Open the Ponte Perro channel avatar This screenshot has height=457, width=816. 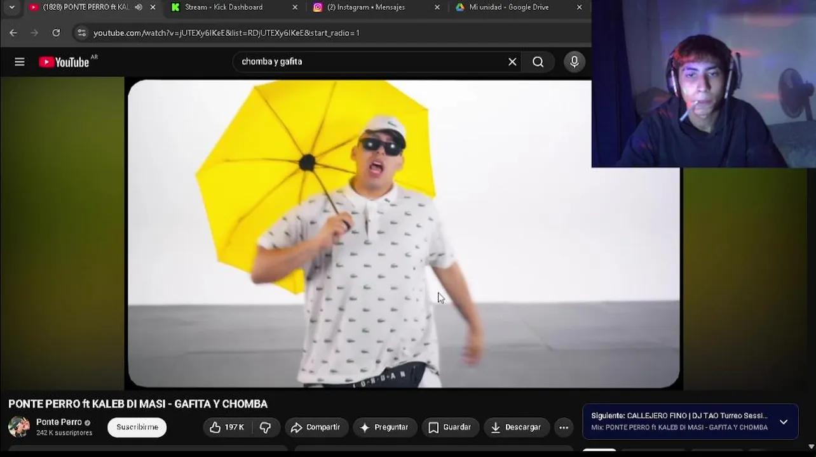tap(19, 427)
